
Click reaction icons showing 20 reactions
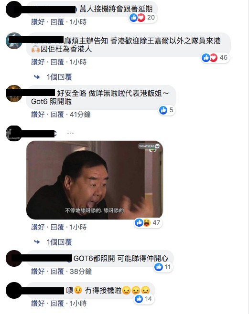tap(142, 18)
